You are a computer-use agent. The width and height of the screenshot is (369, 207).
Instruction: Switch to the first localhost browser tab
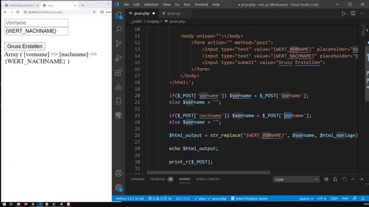(21, 5)
